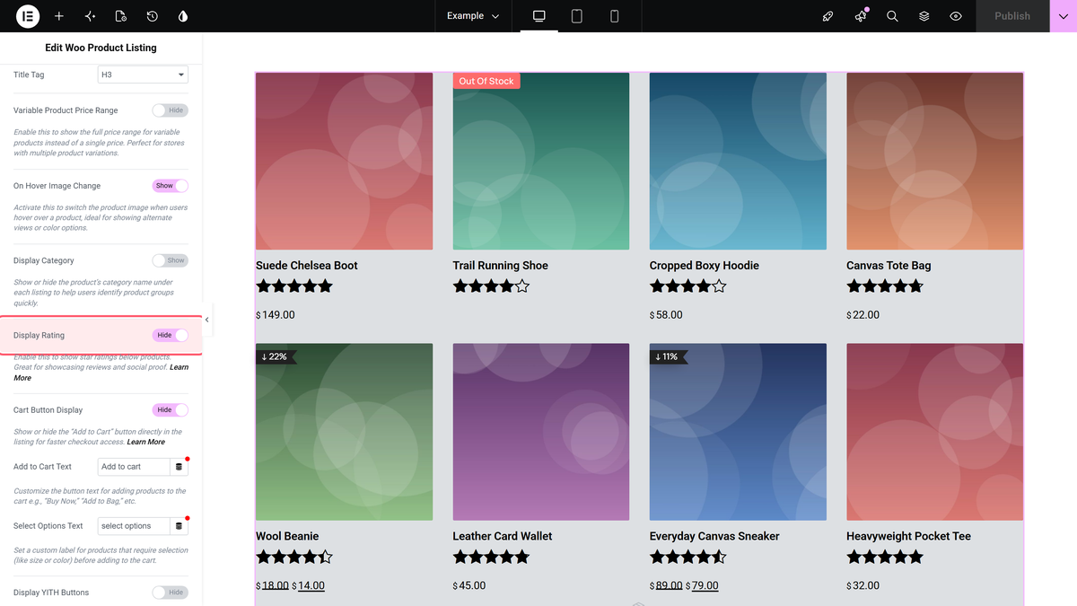
Task: Open Learn More link under Display Rating
Action: click(101, 373)
